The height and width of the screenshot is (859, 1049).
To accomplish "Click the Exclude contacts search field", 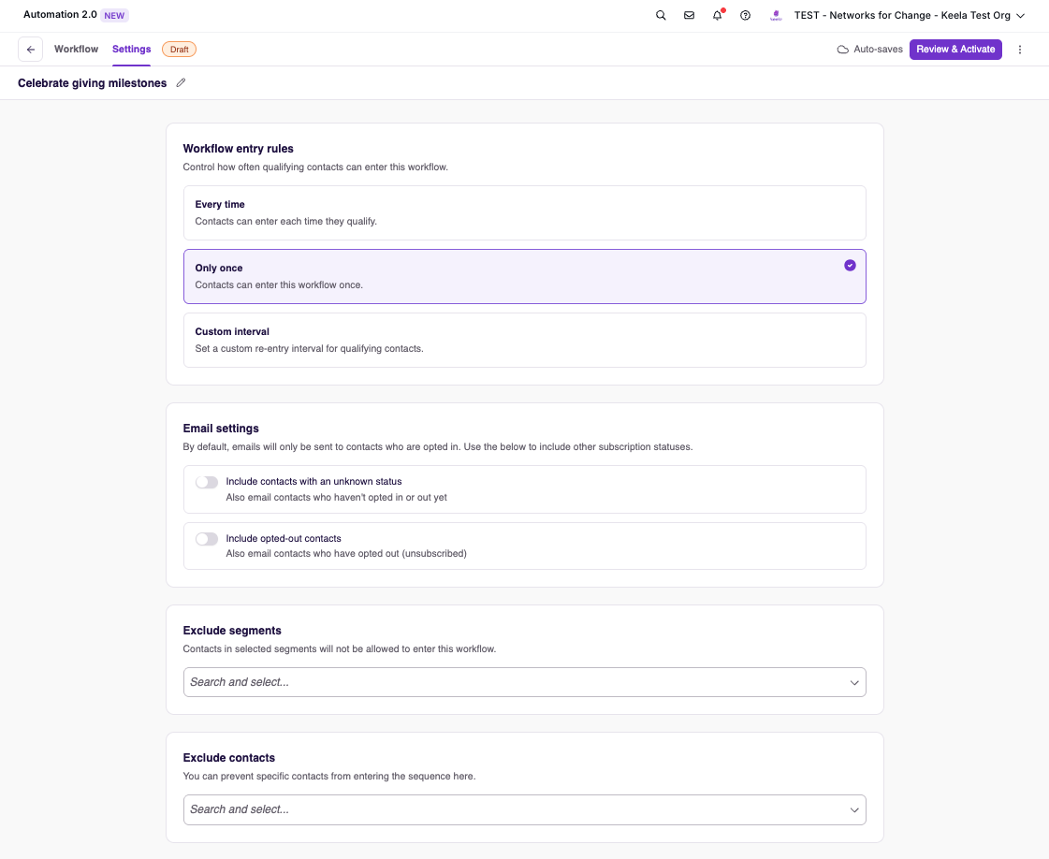I will (524, 809).
